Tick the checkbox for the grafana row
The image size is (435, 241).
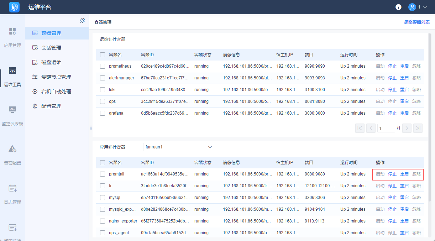tap(103, 113)
